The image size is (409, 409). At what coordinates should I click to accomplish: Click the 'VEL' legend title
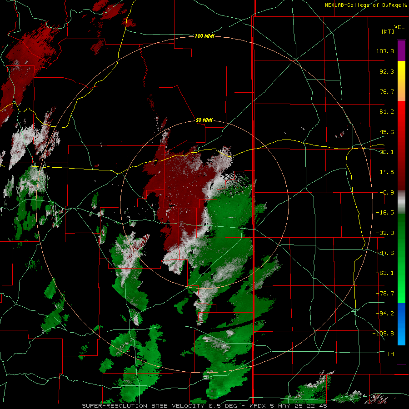click(399, 27)
